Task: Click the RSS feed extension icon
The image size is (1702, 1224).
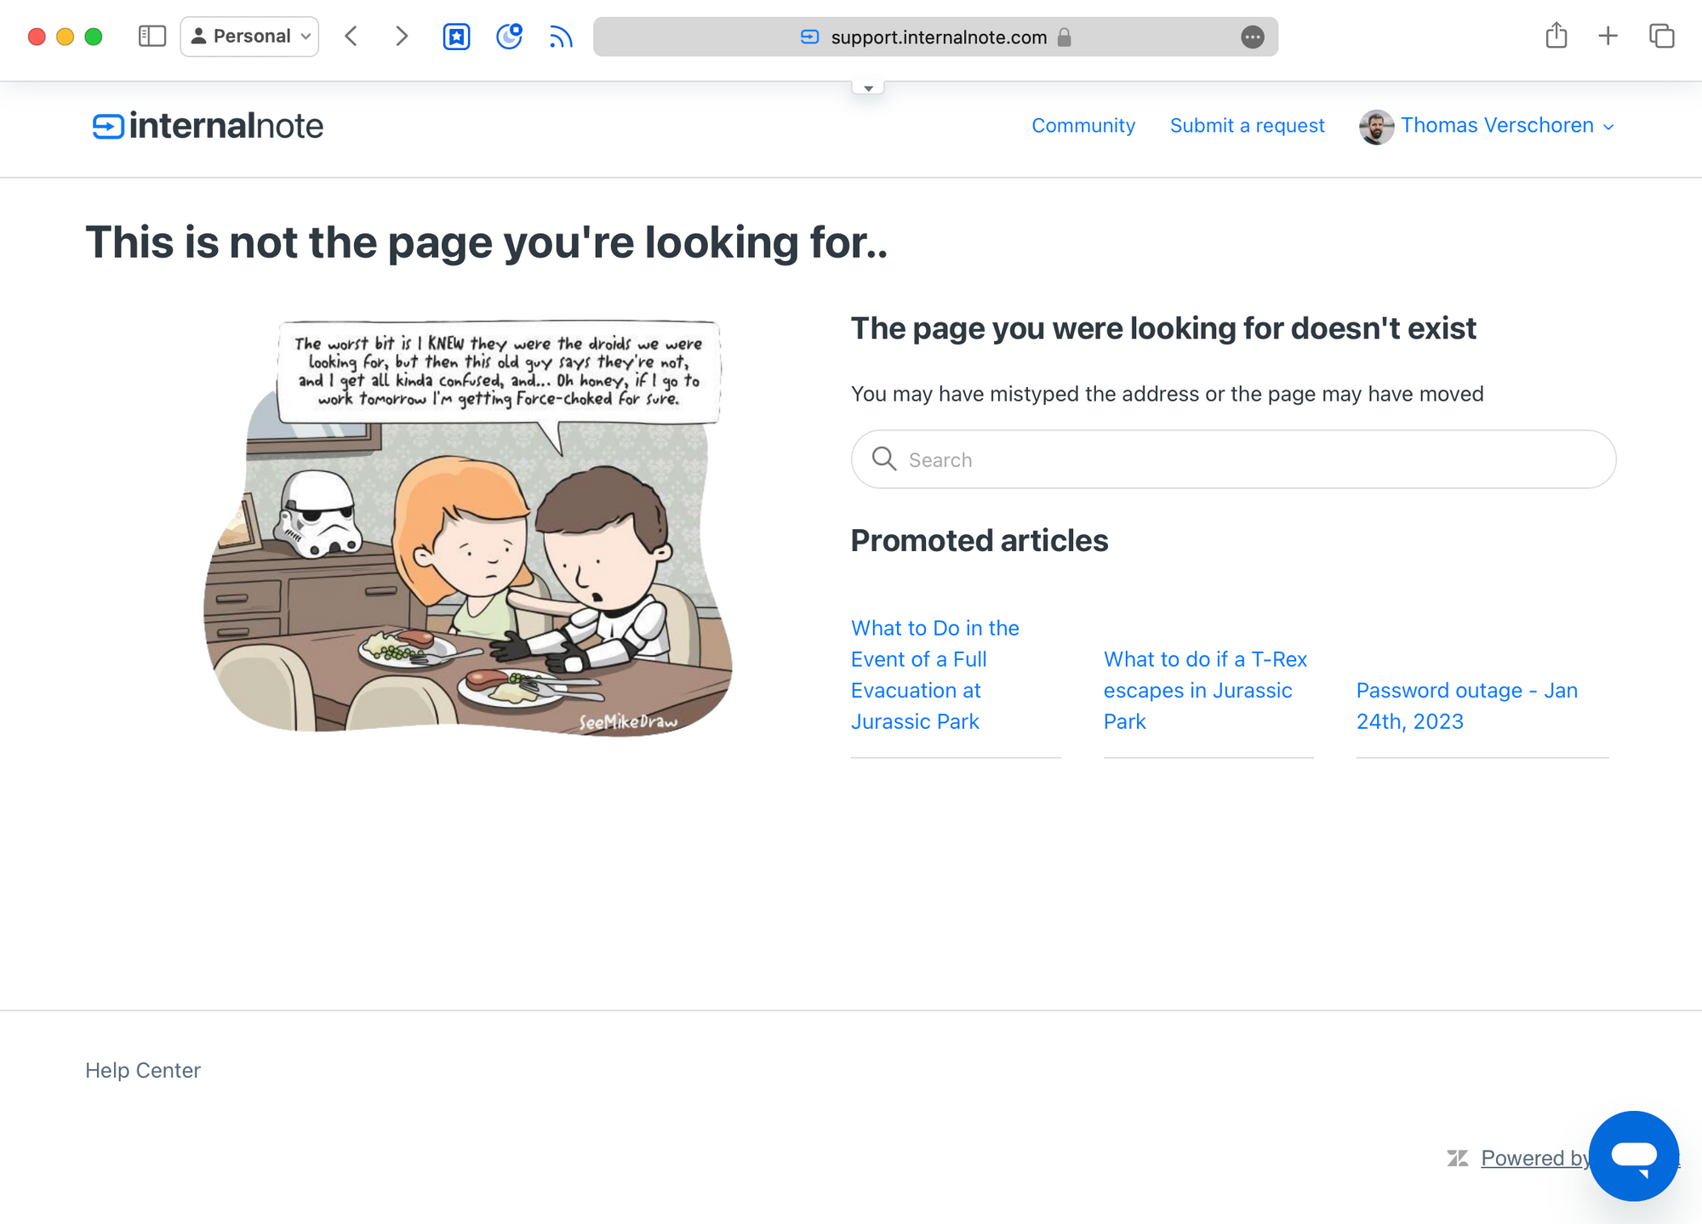Action: (561, 37)
